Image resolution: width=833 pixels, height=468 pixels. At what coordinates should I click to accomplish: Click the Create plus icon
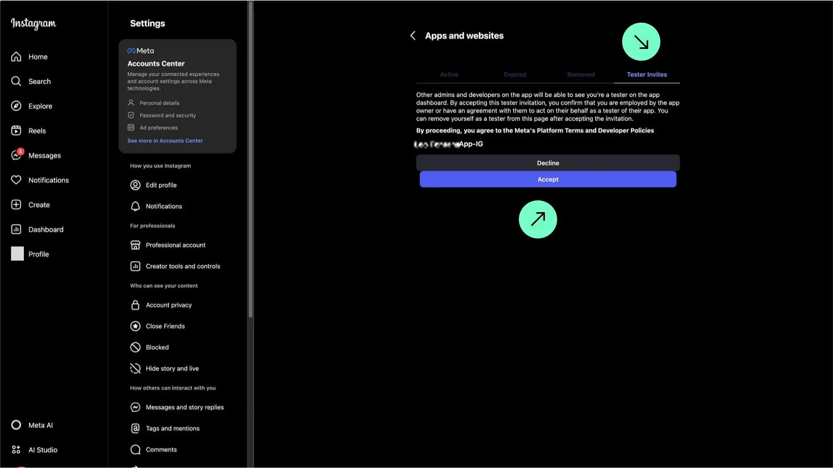pyautogui.click(x=16, y=205)
